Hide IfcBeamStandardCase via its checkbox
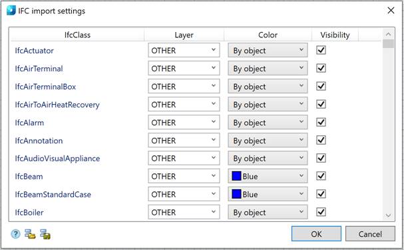The width and height of the screenshot is (404, 250). pyautogui.click(x=321, y=194)
